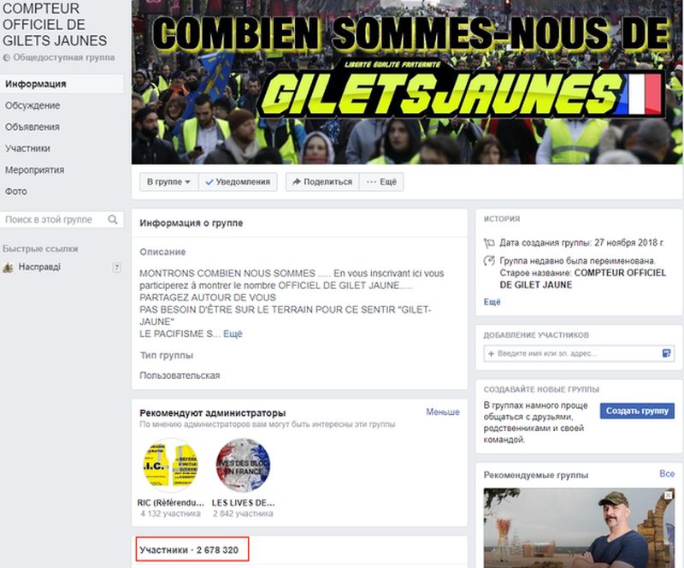Select the Участники sidebar item
The height and width of the screenshot is (568, 684).
click(27, 149)
